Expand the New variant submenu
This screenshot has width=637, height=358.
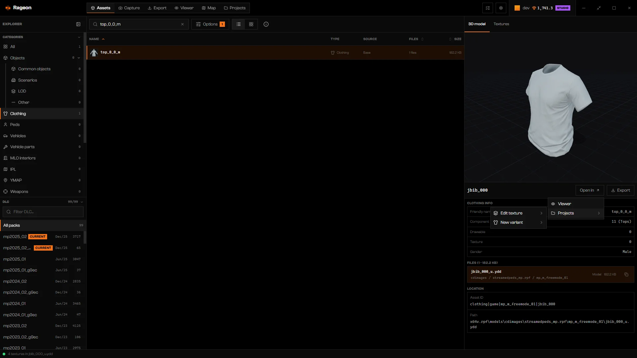click(518, 222)
